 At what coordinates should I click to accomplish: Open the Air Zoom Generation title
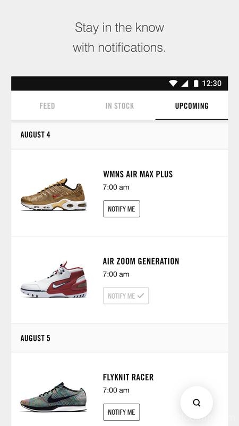(141, 261)
